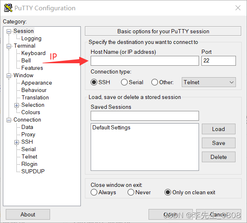Click the PuTTY icon in title bar
Image resolution: width=247 pixels, height=223 pixels.
click(x=8, y=8)
